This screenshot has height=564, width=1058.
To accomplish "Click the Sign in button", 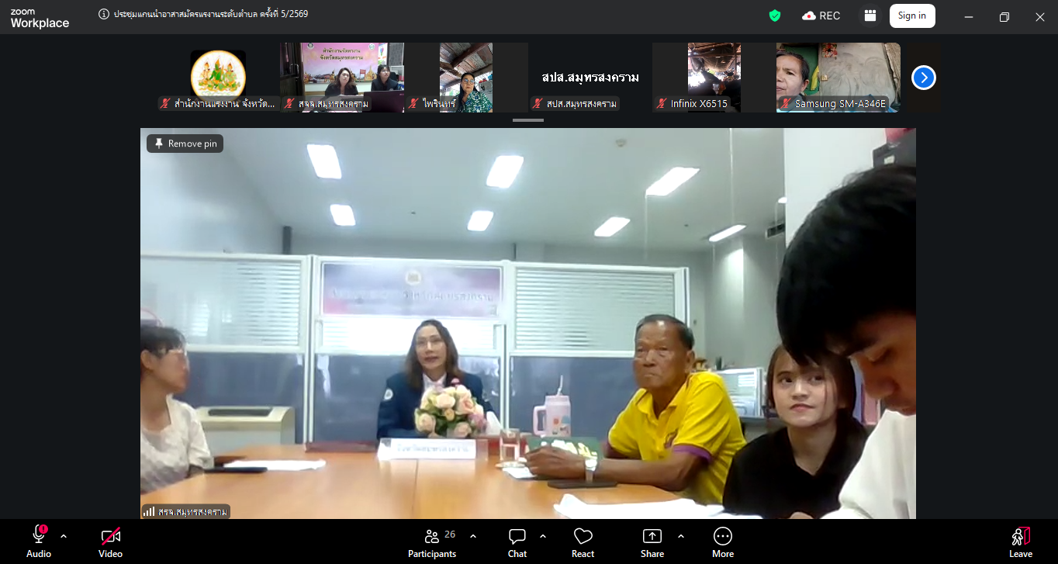I will pos(911,16).
